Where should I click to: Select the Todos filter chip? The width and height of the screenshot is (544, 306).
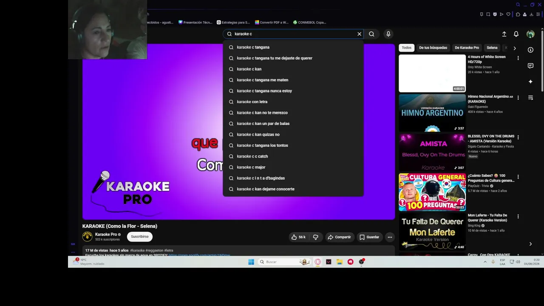407,48
